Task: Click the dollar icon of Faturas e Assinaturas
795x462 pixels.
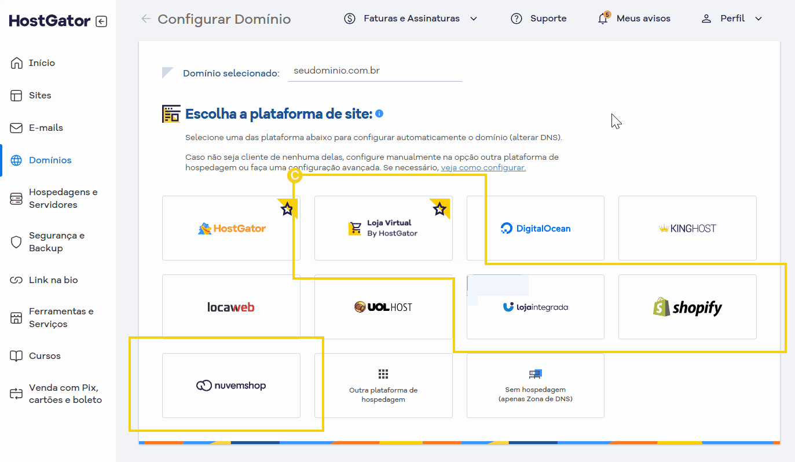Action: click(x=350, y=19)
